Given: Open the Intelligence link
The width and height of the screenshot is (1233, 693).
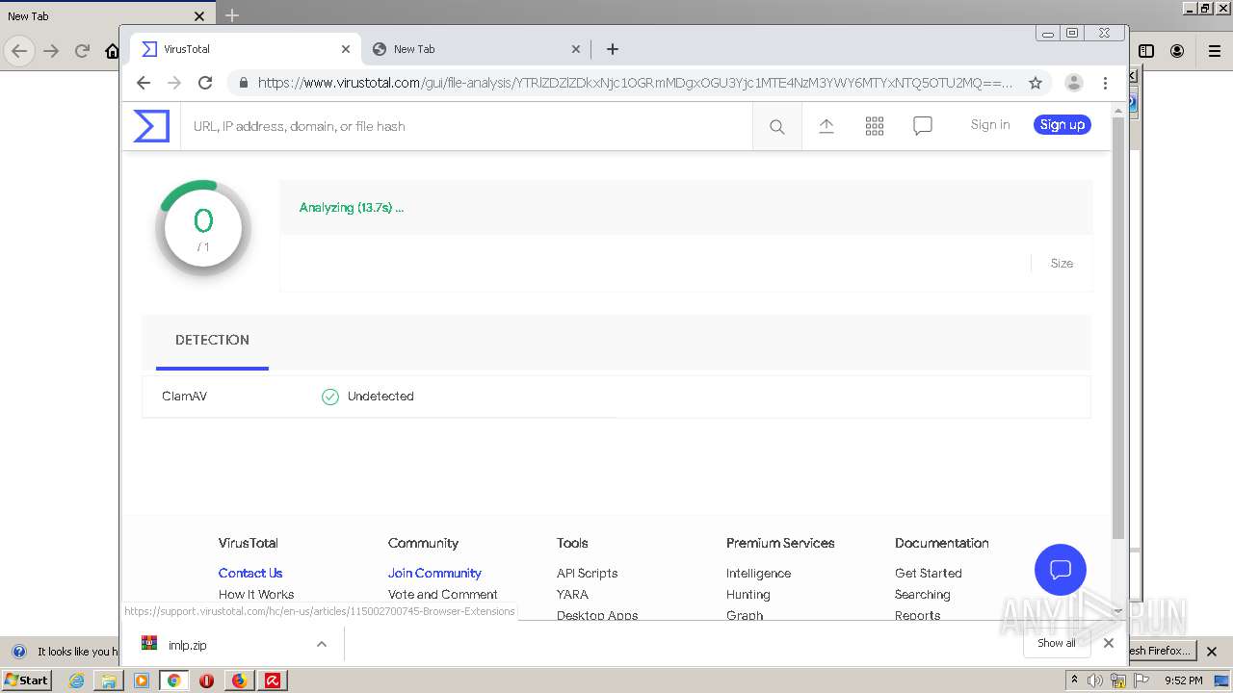Looking at the screenshot, I should tap(758, 573).
